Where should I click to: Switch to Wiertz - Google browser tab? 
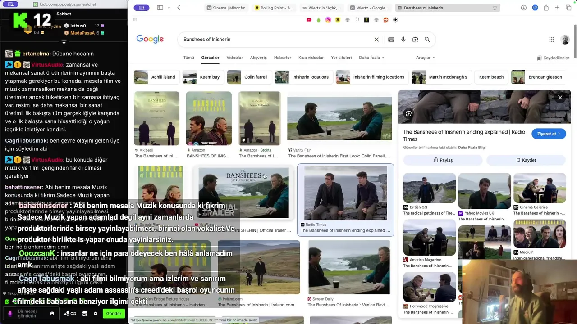tap(370, 8)
